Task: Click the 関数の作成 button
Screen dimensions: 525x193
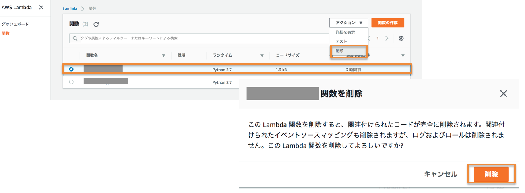Action: (388, 23)
